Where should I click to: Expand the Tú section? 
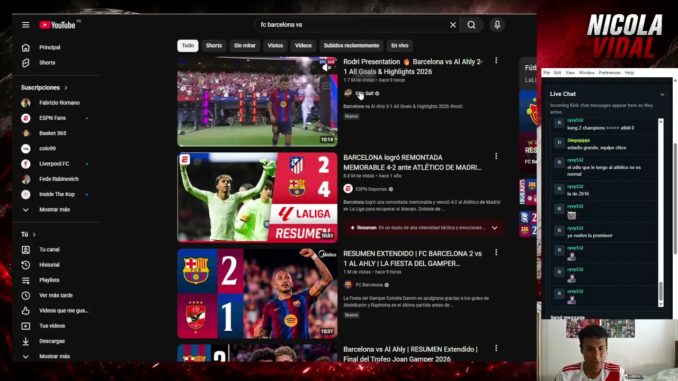tap(29, 234)
